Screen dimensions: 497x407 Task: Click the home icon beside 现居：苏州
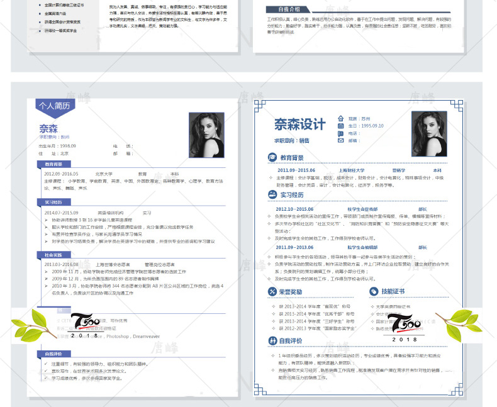point(341,118)
